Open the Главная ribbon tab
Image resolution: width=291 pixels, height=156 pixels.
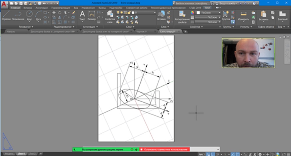pos(15,8)
